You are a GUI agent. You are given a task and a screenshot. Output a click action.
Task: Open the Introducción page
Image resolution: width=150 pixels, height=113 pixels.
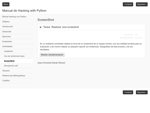16,27
